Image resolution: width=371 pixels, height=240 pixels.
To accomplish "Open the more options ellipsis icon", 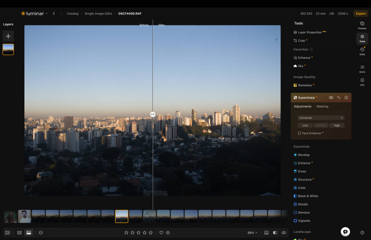I will click(x=41, y=233).
